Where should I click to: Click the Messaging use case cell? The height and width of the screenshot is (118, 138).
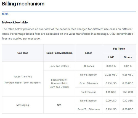(x=23, y=105)
